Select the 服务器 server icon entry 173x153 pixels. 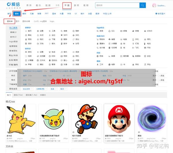pos(125,56)
